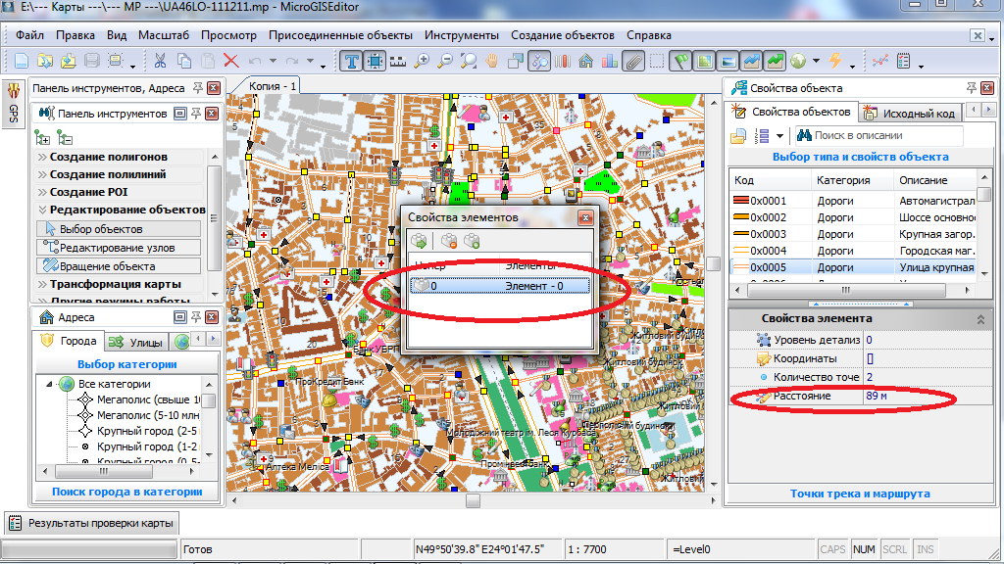Viewport: 1004px width, 564px height.
Task: Click the lightning bolt toolbar icon
Action: 835,61
